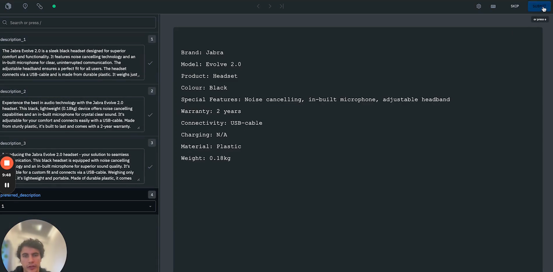The image size is (553, 272).
Task: Click the 'Product: Headset' line
Action: tap(209, 76)
